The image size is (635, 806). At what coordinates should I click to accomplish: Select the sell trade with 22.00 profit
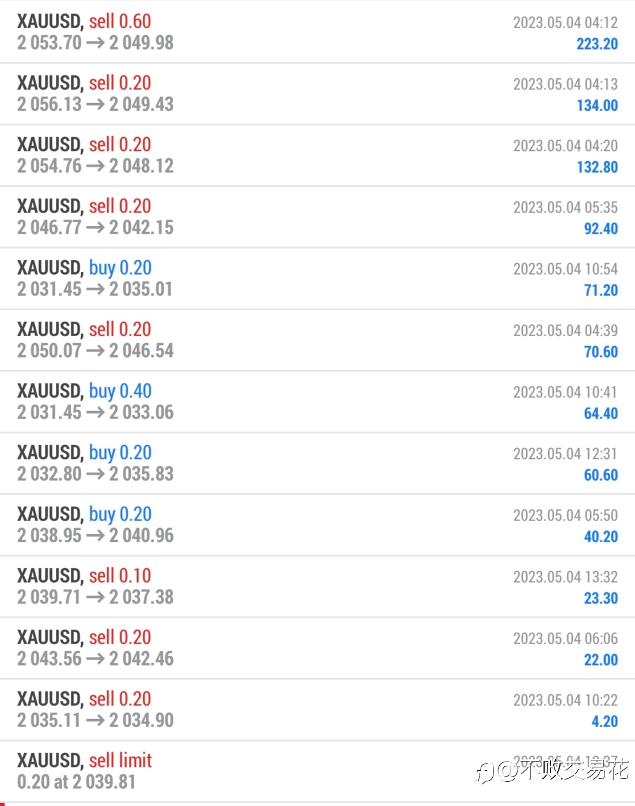[317, 648]
